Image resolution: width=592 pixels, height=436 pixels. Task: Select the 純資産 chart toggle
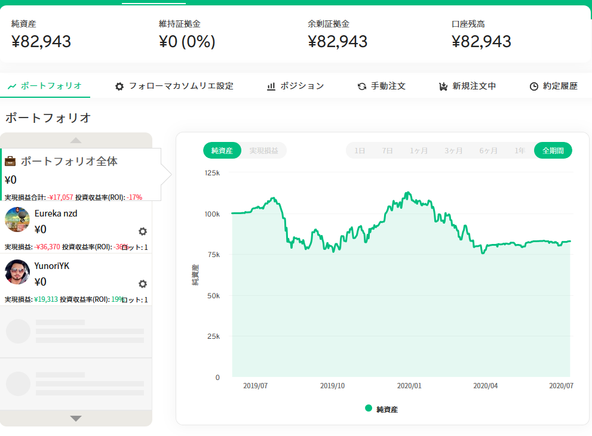click(x=222, y=151)
